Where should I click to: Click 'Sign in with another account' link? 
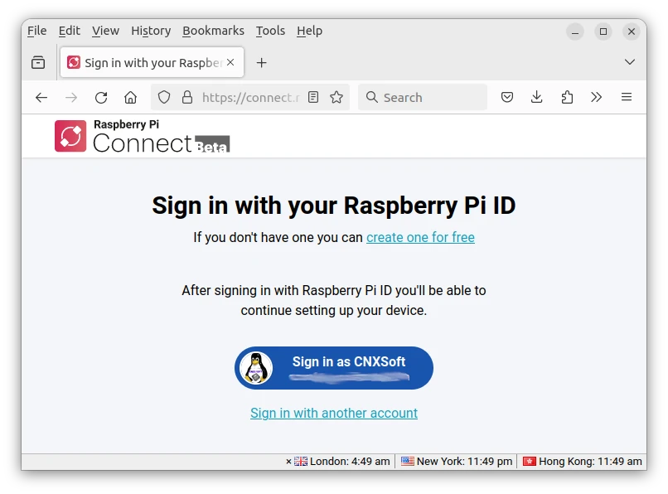click(x=334, y=413)
